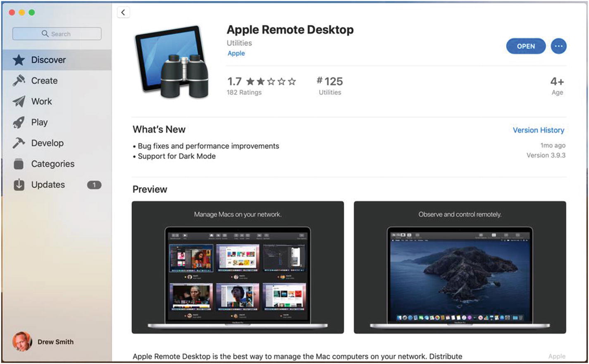This screenshot has height=364, width=589.
Task: Click the green window zoom button
Action: 32,12
